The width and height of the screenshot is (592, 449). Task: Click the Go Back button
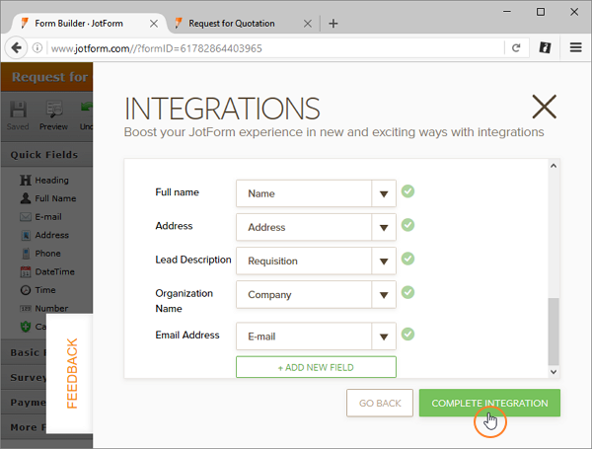point(379,403)
